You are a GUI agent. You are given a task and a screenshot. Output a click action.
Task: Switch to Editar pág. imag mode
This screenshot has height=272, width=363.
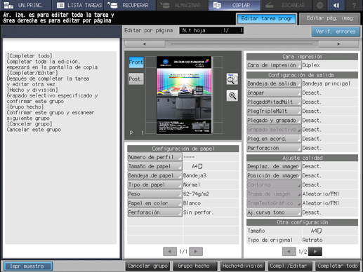(x=329, y=18)
